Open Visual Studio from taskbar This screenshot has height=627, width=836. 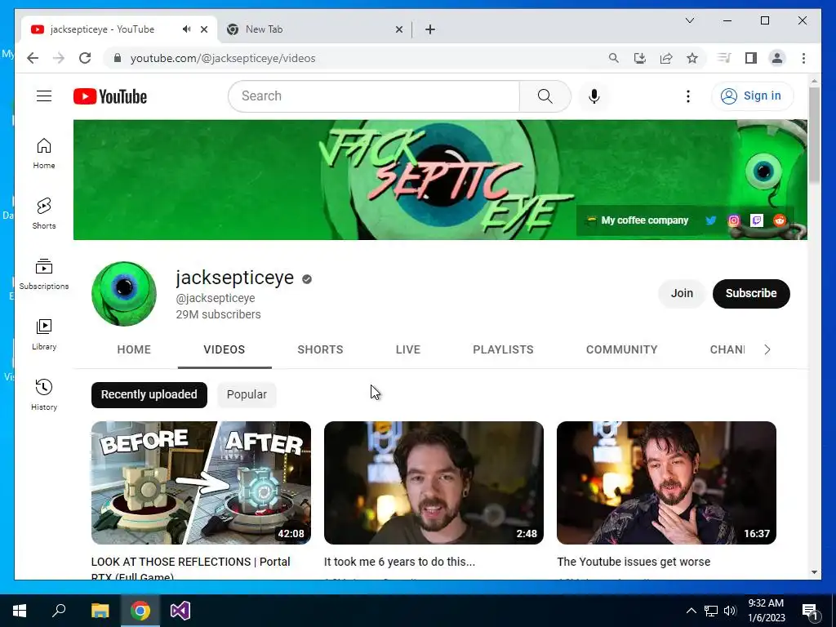pyautogui.click(x=180, y=611)
